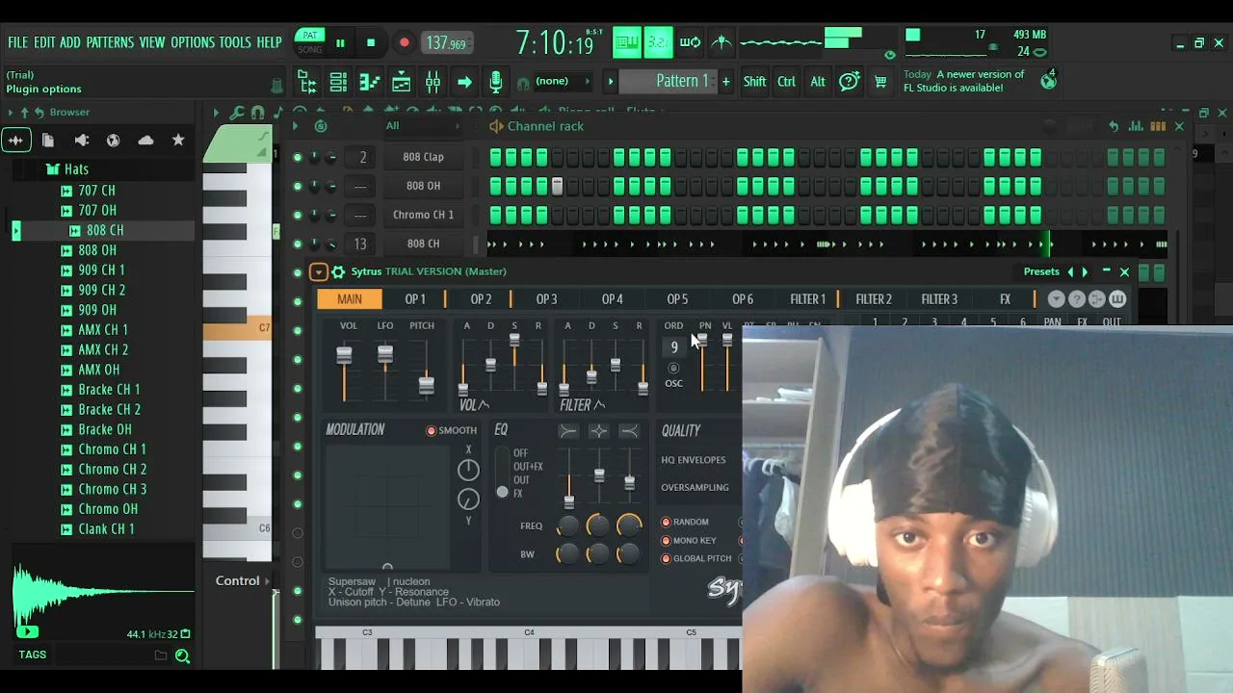Pause the playback

pyautogui.click(x=340, y=42)
